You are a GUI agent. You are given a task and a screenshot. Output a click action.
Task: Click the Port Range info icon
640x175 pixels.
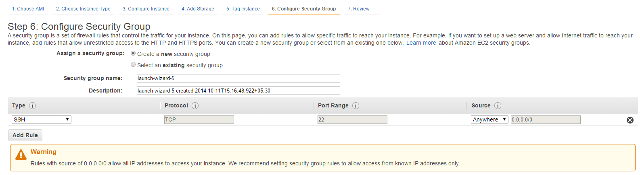click(x=356, y=106)
